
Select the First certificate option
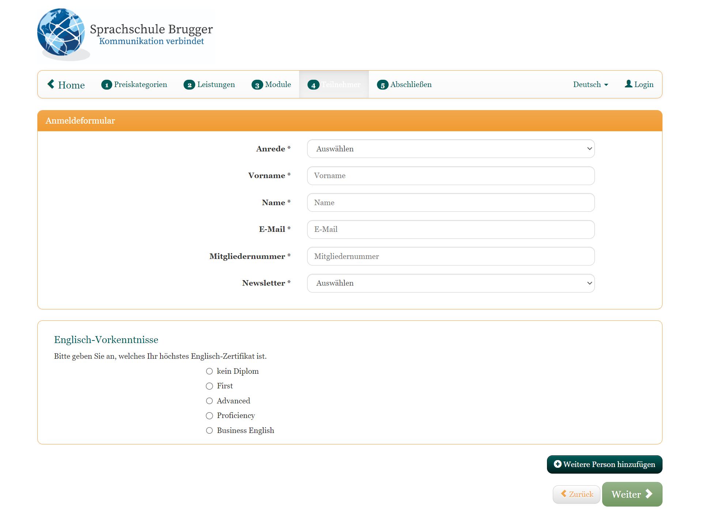click(210, 386)
